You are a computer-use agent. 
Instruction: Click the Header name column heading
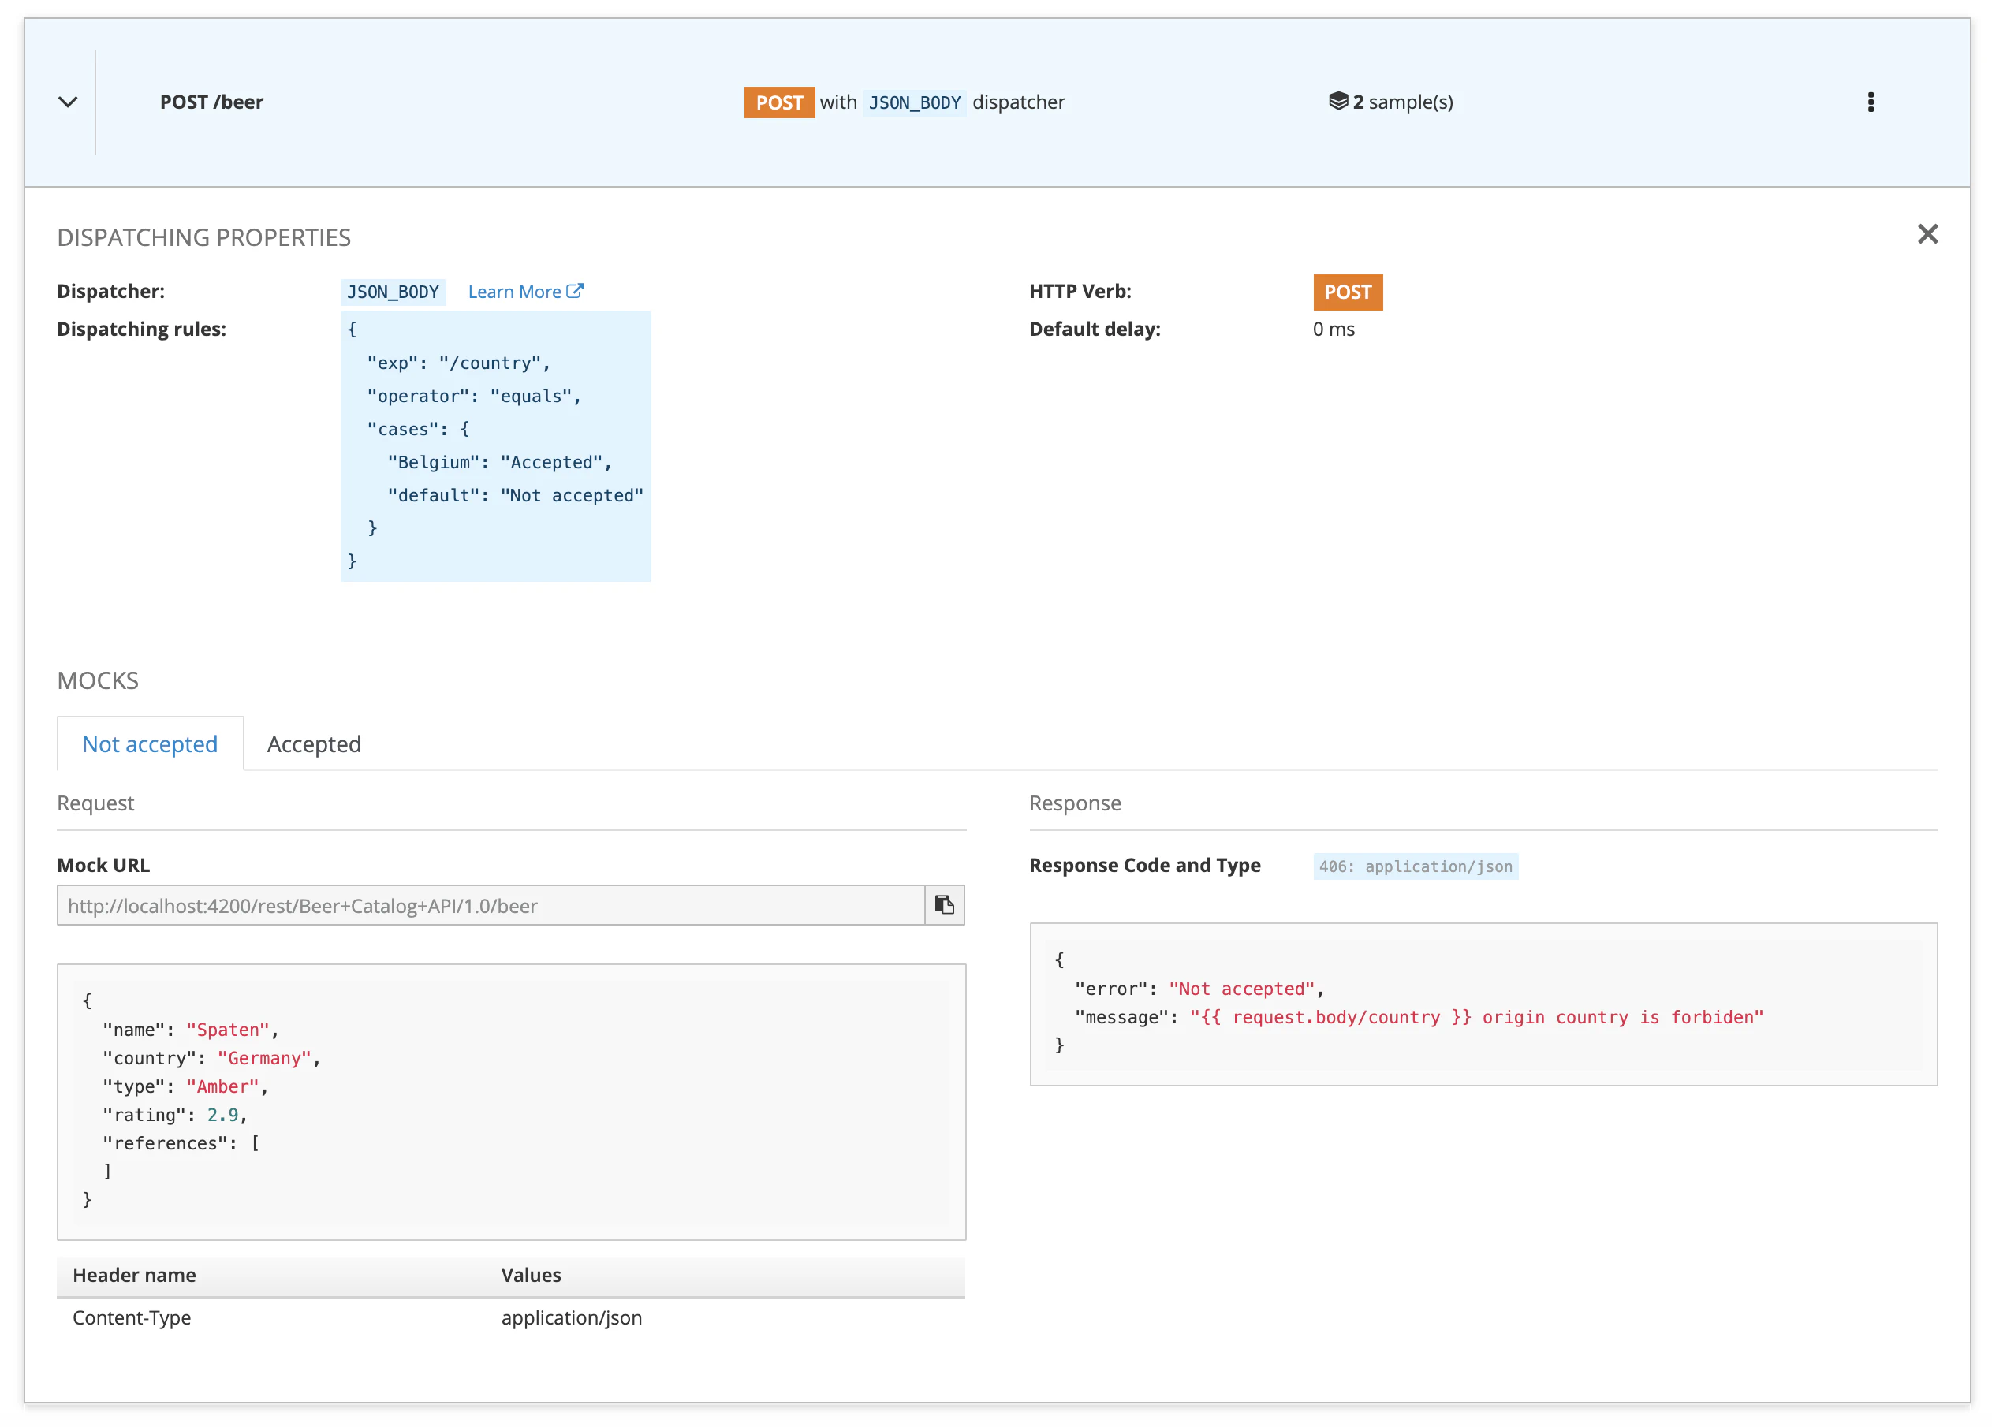(x=134, y=1275)
